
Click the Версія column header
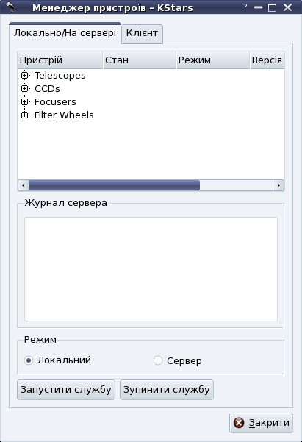(267, 60)
